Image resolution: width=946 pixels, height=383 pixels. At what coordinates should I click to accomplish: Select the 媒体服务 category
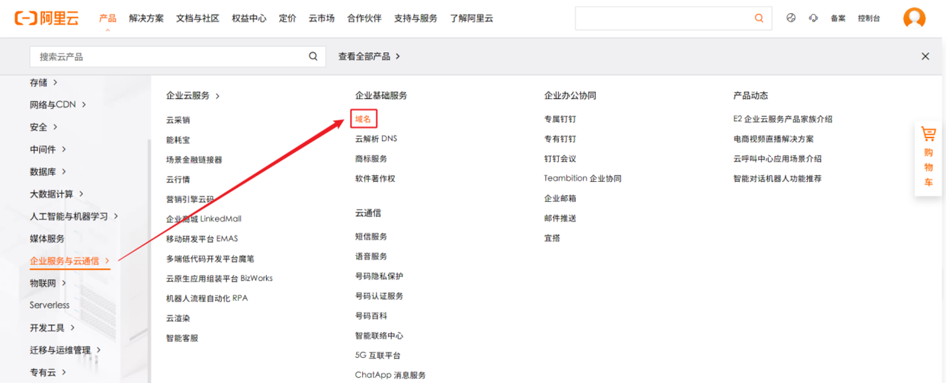pos(47,239)
